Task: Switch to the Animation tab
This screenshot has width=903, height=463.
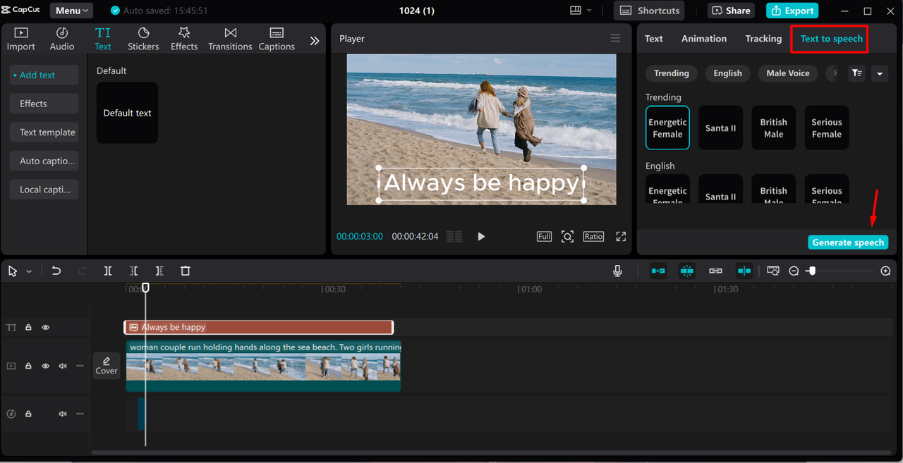Action: click(x=704, y=39)
